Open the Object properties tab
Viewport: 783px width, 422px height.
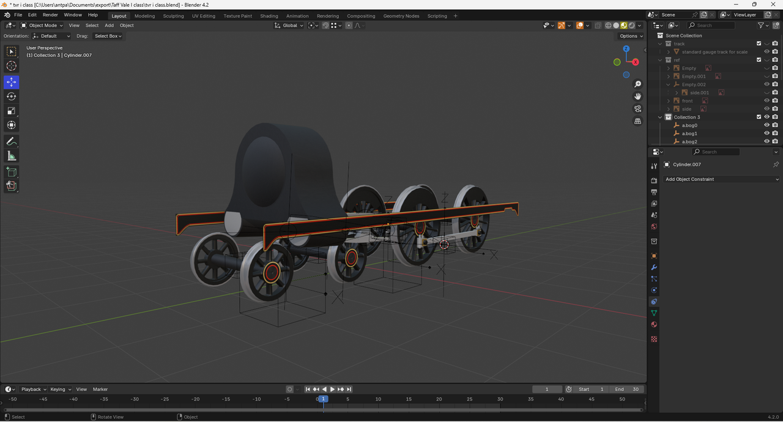pyautogui.click(x=654, y=256)
